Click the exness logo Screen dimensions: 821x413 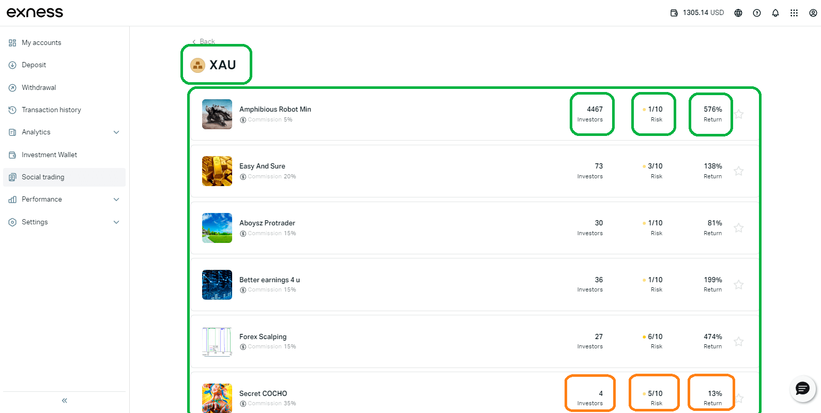pos(35,13)
